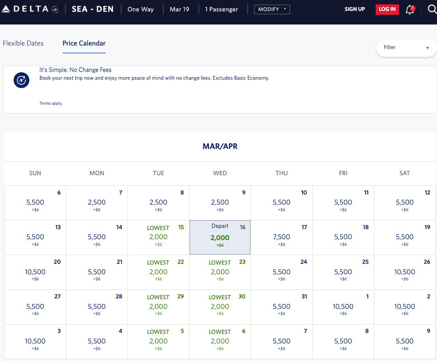Pick the lowest fare on the 29th

(159, 307)
